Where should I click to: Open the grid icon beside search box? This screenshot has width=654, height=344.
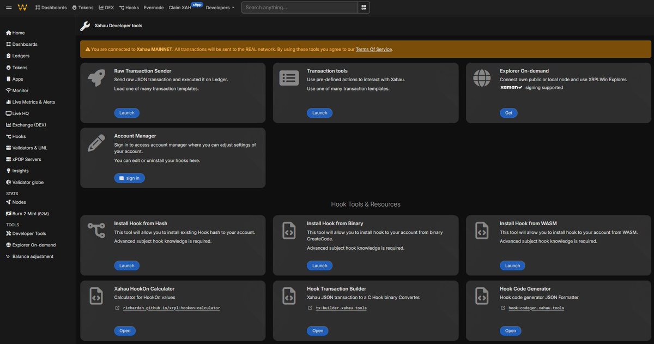[364, 8]
